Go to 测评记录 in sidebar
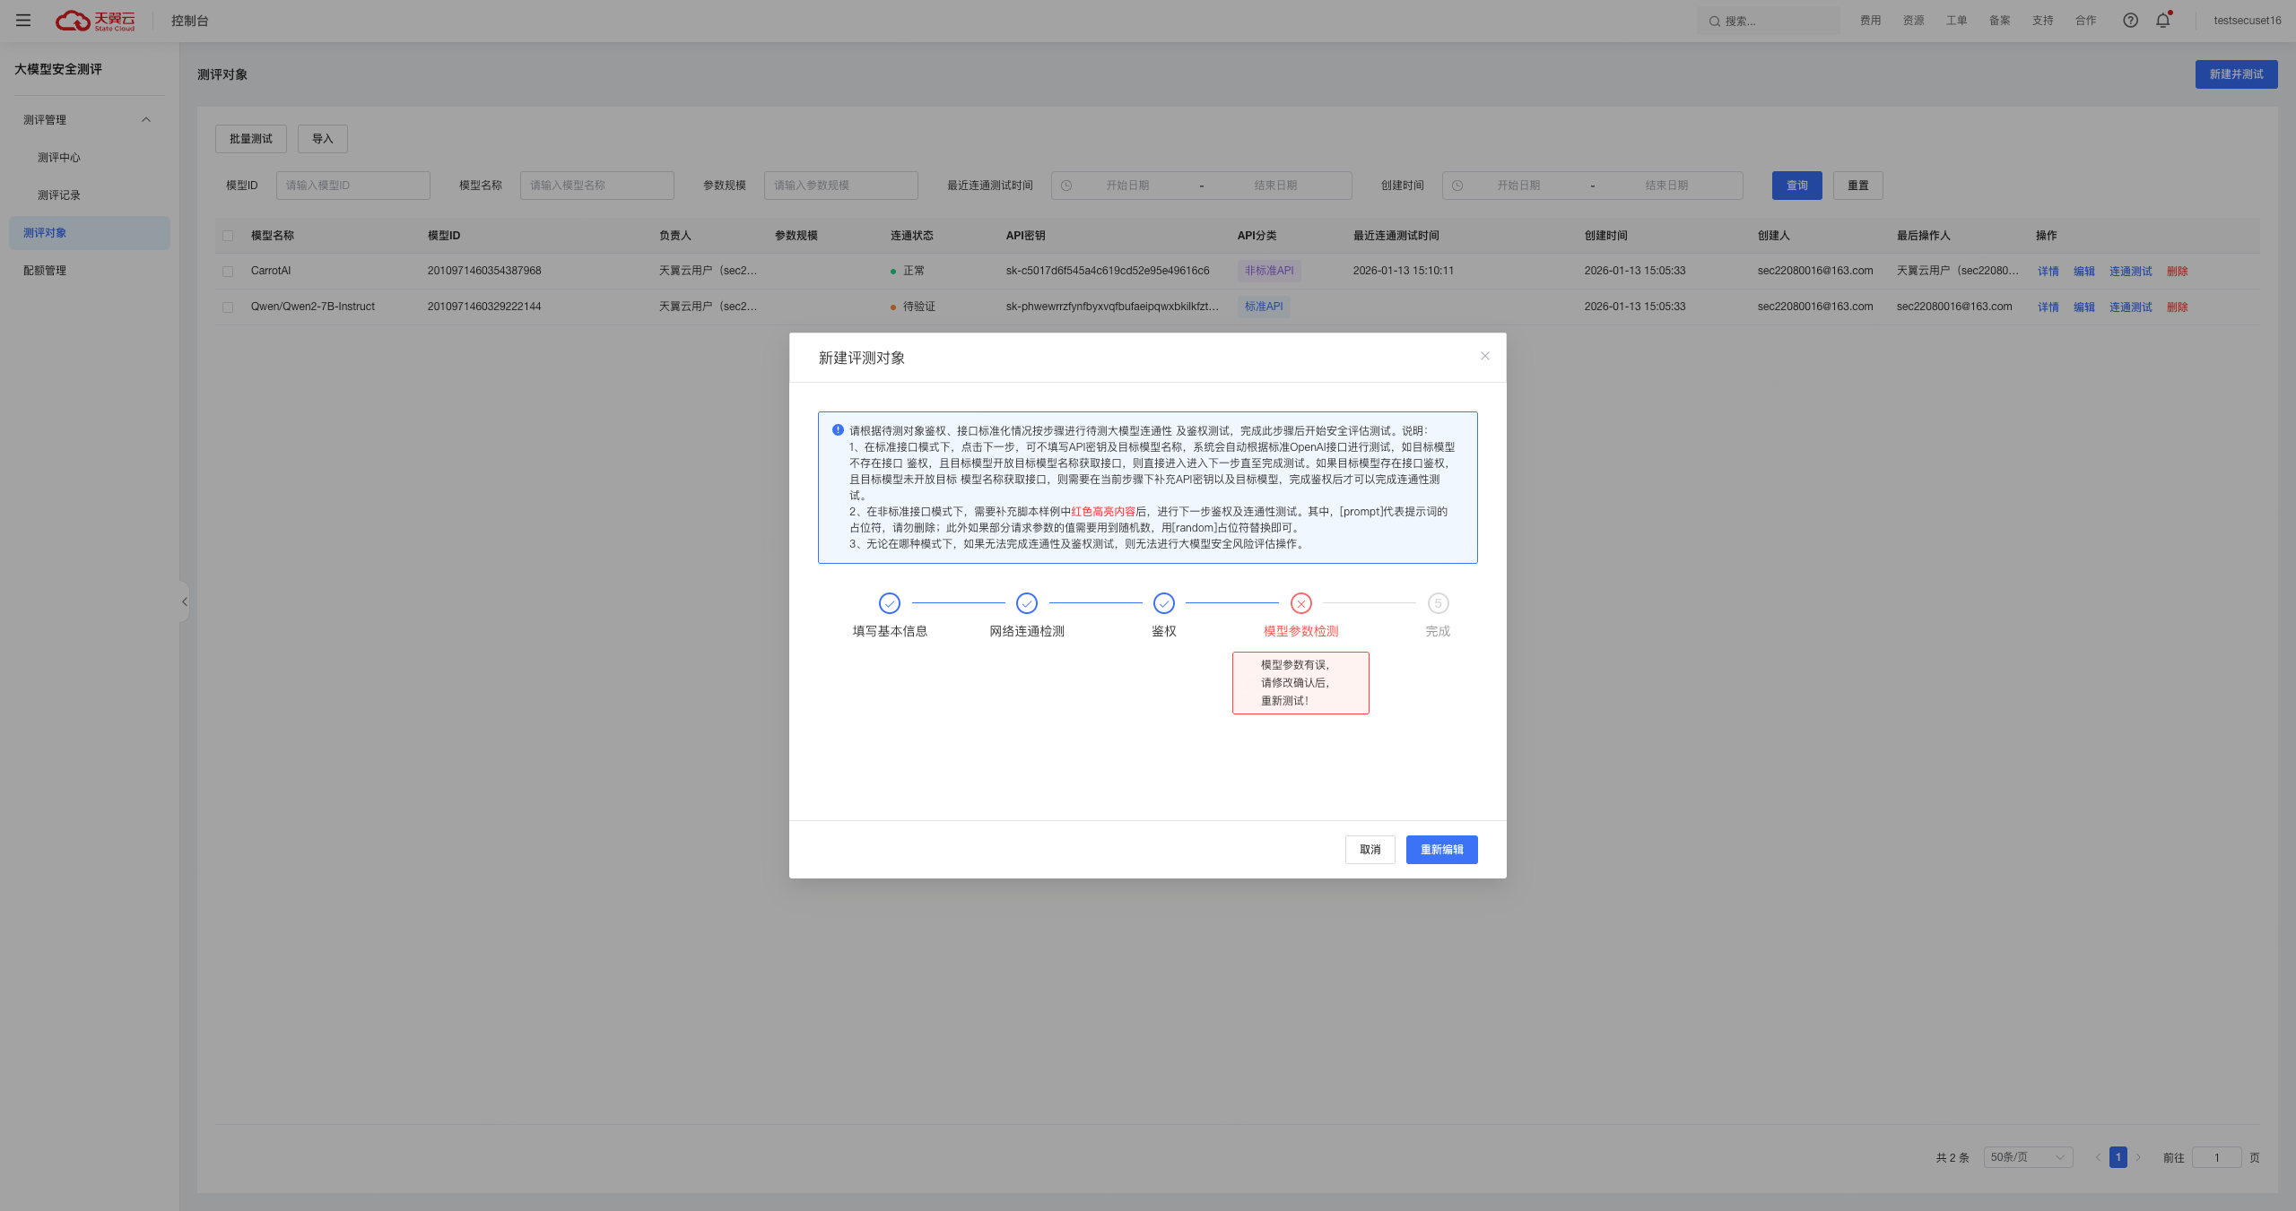The height and width of the screenshot is (1211, 2296). (x=59, y=195)
